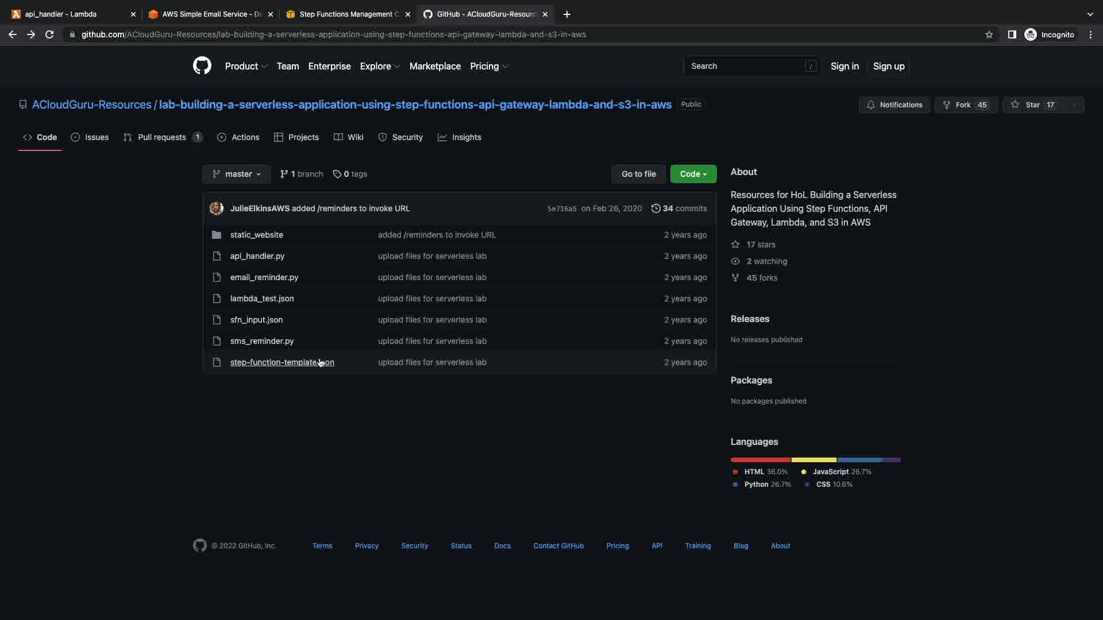Click the browser side panel icon
The height and width of the screenshot is (620, 1103).
1012,34
